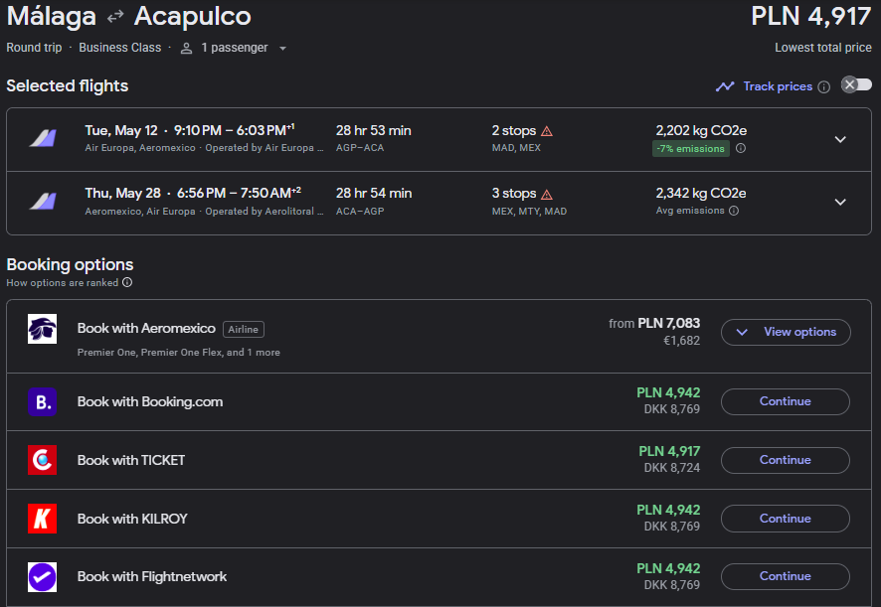The height and width of the screenshot is (607, 881).
Task: Click the -7% emissions badge
Action: click(690, 149)
